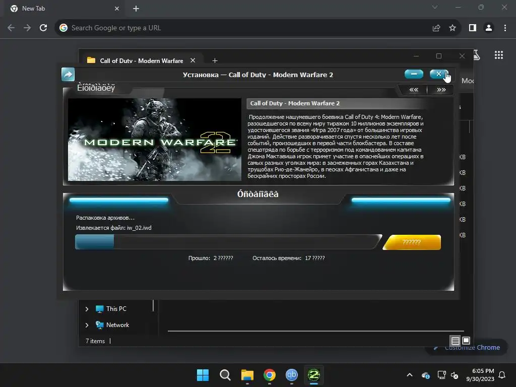Open Windows taskbar Search
Screen dimensions: 516x387
[225, 375]
